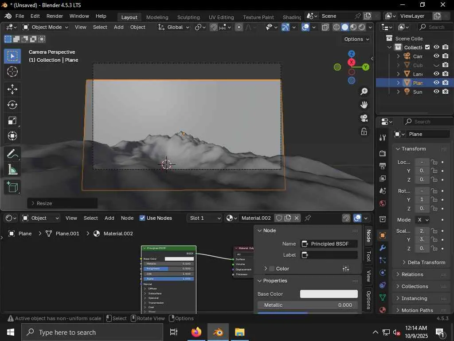Open the Slot 1 material dropdown
Image resolution: width=454 pixels, height=341 pixels.
coord(204,218)
